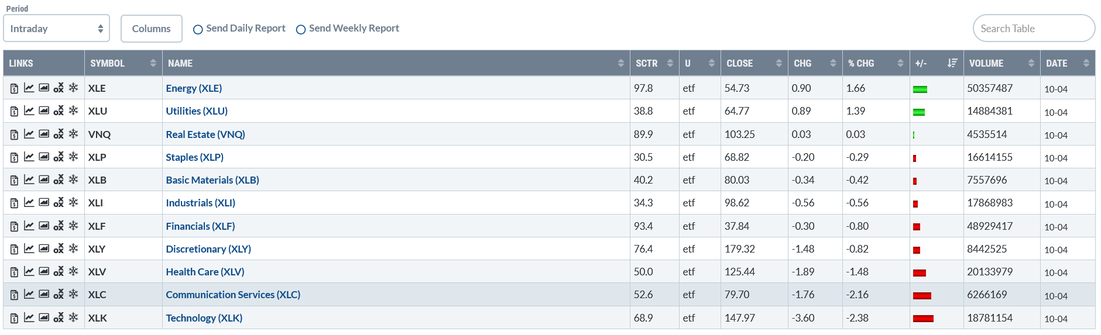This screenshot has height=335, width=1101.
Task: Click the Technology (XLK) red change bar
Action: [x=923, y=319]
